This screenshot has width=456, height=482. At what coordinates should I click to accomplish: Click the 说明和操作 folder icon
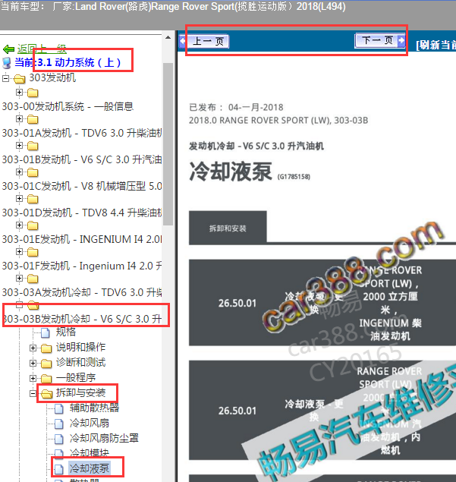pyautogui.click(x=46, y=348)
